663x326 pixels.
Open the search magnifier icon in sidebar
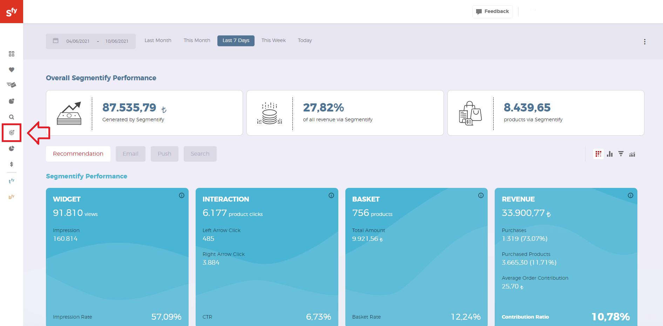pyautogui.click(x=12, y=117)
